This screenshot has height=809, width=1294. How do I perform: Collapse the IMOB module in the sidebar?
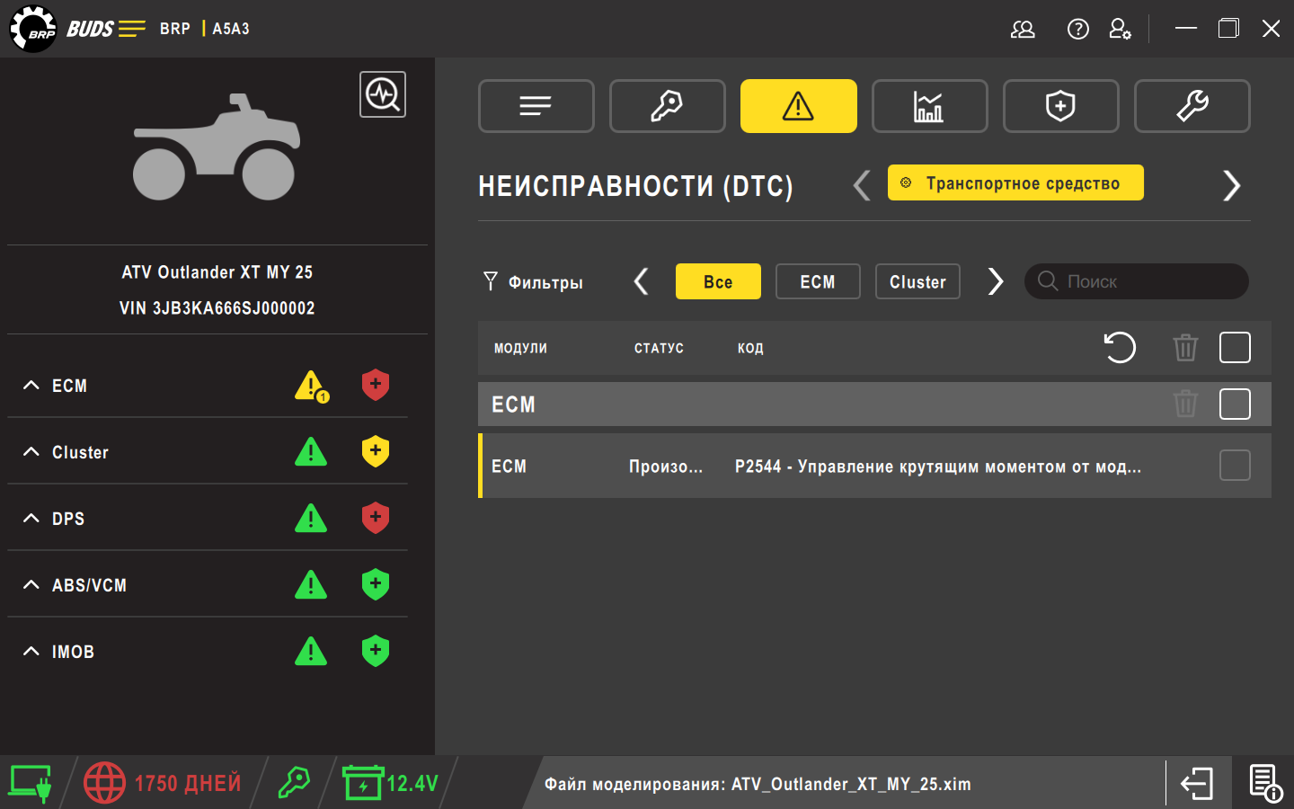31,651
